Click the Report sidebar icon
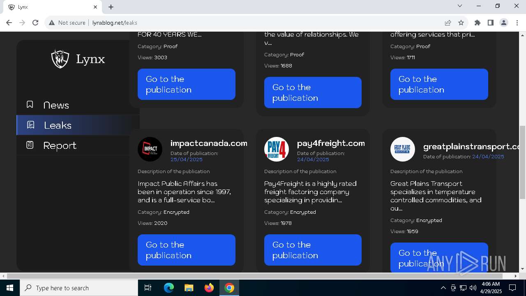 [x=30, y=145]
